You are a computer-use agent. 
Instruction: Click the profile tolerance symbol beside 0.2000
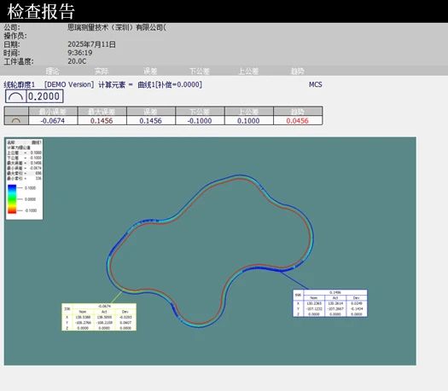pyautogui.click(x=15, y=96)
